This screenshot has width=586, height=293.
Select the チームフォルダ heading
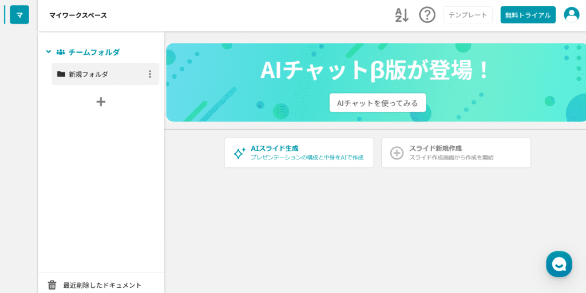[x=94, y=52]
